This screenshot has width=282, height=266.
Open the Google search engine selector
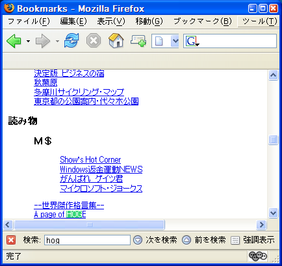[x=192, y=41]
